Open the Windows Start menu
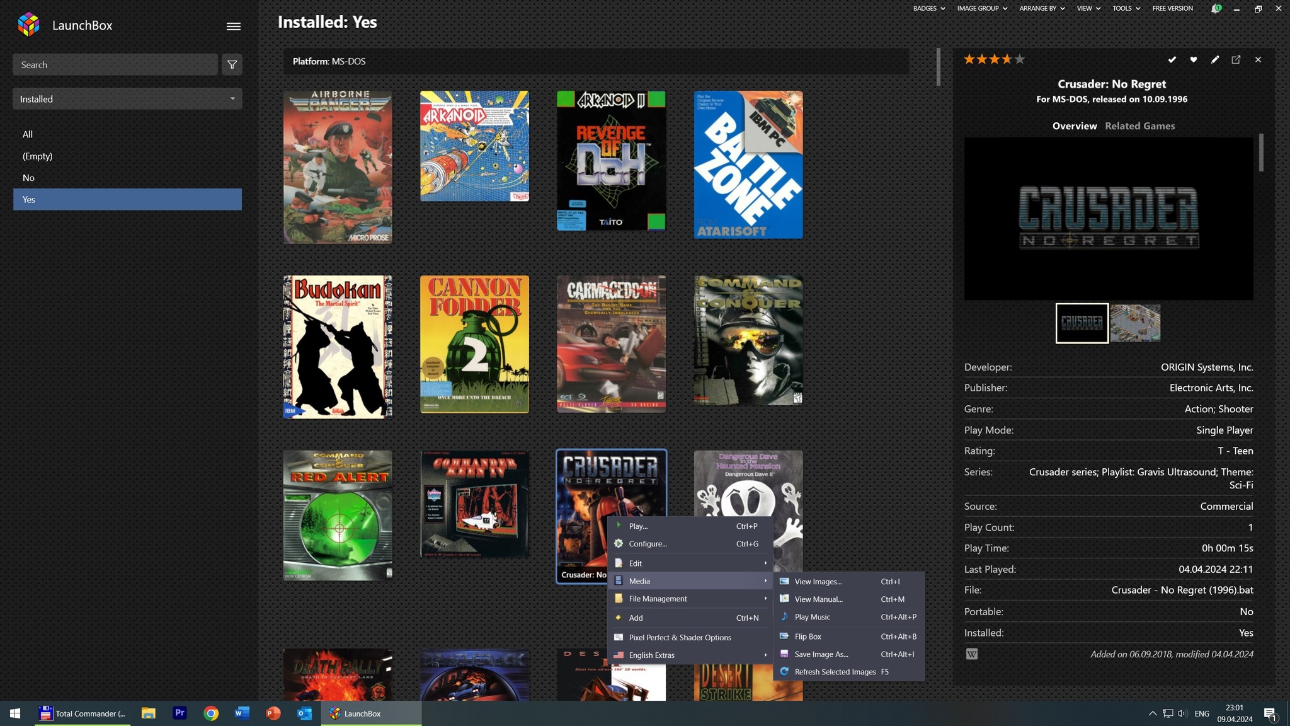The height and width of the screenshot is (726, 1290). [x=15, y=713]
